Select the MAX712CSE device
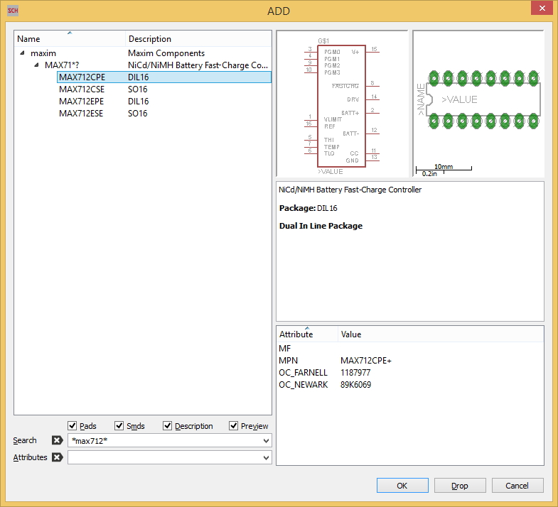Image resolution: width=558 pixels, height=507 pixels. pyautogui.click(x=82, y=89)
